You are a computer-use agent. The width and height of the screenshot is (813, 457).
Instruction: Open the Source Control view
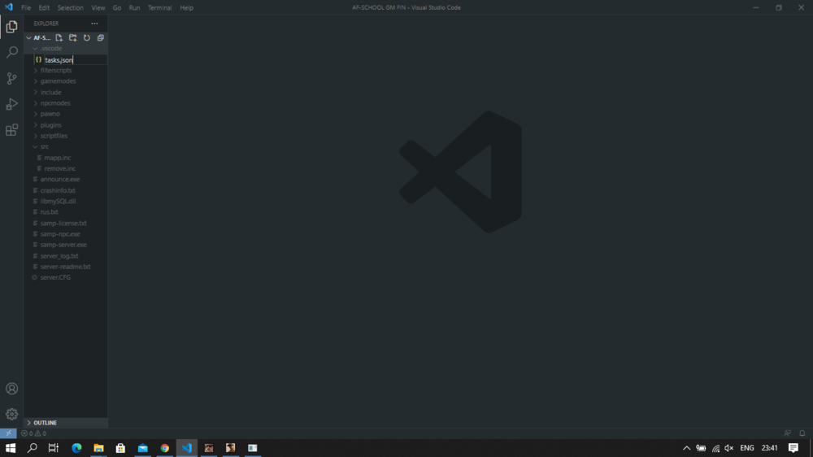(x=11, y=78)
